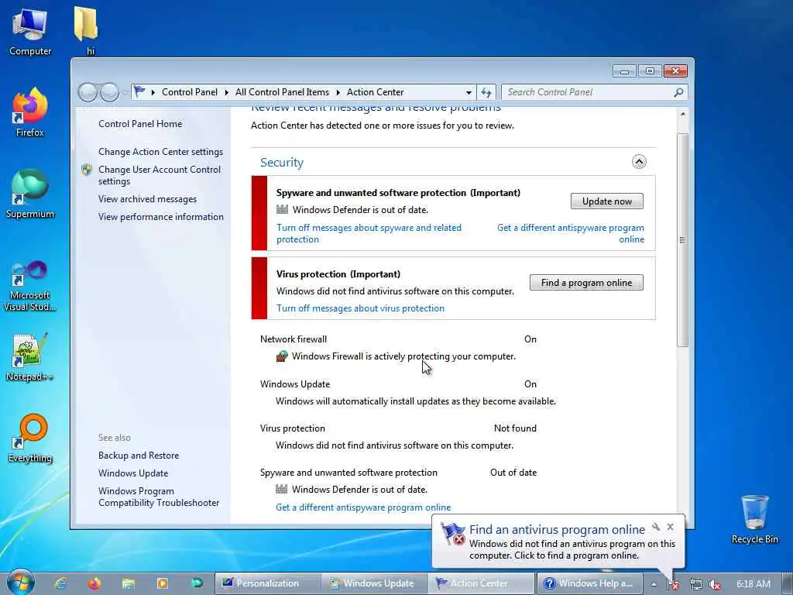The width and height of the screenshot is (793, 595).
Task: Switch to Windows Help taskbar window
Action: (589, 583)
